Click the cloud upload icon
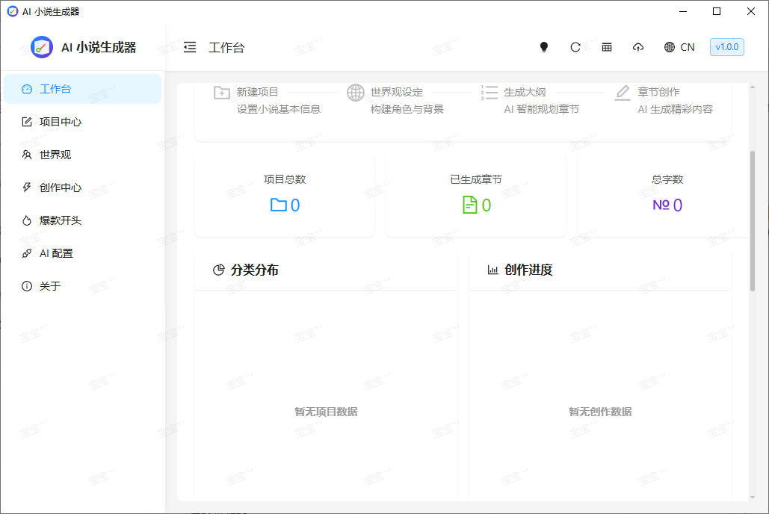This screenshot has width=769, height=514. click(638, 47)
